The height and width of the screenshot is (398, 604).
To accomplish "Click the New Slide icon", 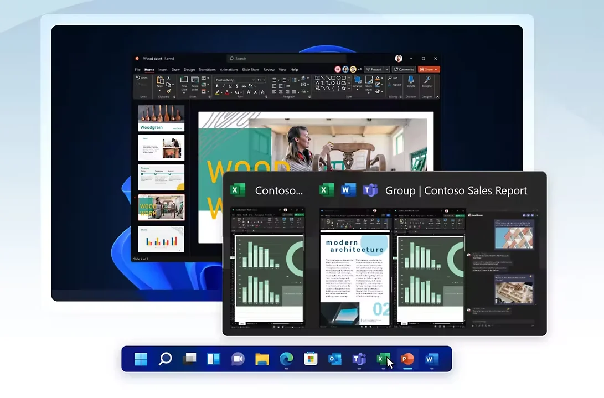I will pos(184,81).
